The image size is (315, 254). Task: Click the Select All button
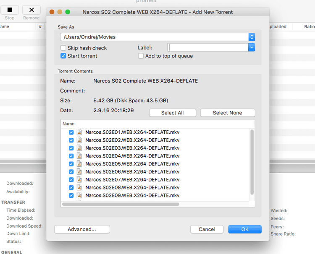(173, 113)
